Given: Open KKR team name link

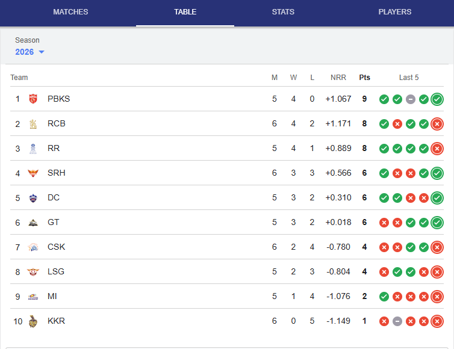Looking at the screenshot, I should (56, 321).
